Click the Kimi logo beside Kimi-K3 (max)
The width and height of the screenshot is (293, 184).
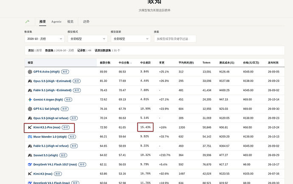pos(30,174)
